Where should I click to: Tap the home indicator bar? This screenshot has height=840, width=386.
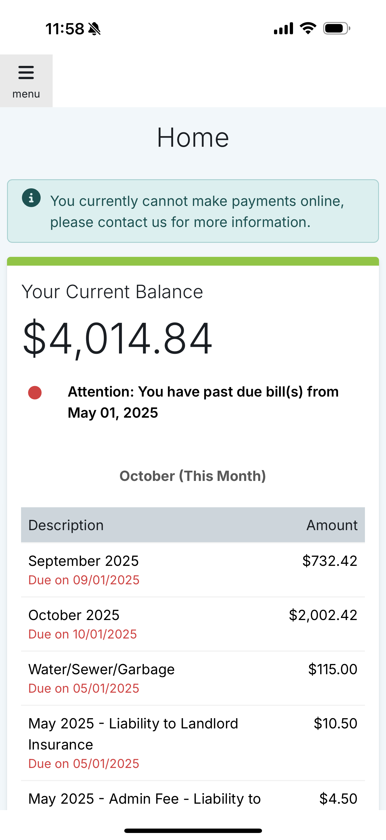[193, 831]
